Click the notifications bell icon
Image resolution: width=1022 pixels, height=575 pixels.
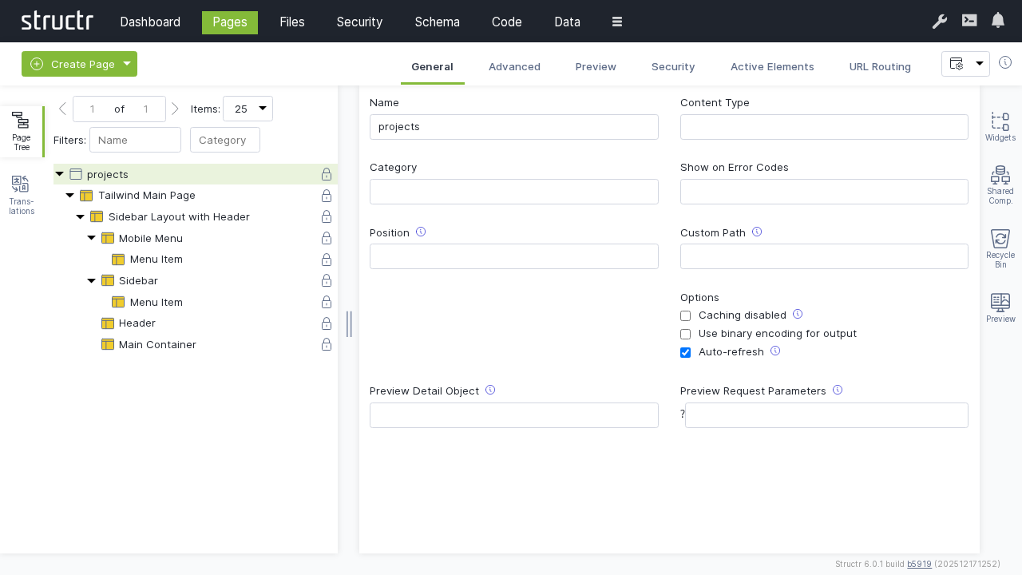tap(997, 21)
